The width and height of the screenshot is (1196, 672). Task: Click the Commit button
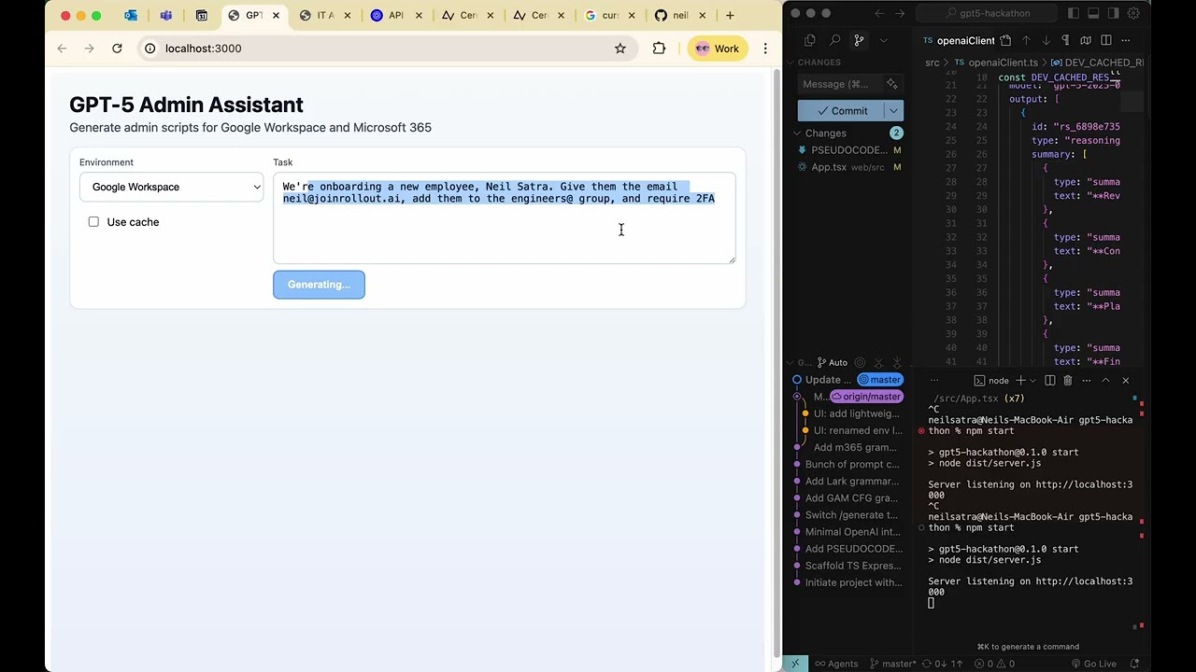[x=841, y=111]
